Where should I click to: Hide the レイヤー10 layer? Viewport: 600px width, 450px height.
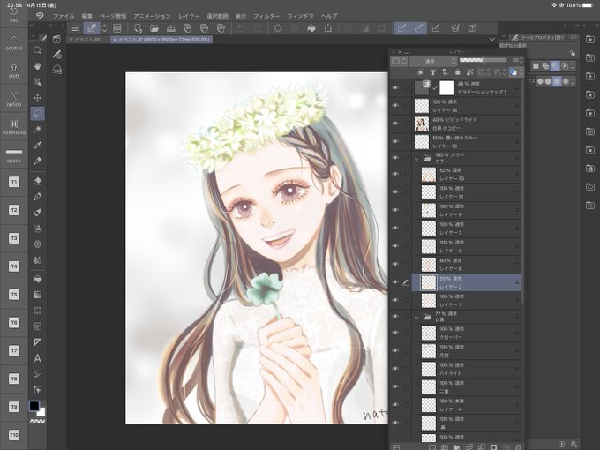[x=395, y=174]
